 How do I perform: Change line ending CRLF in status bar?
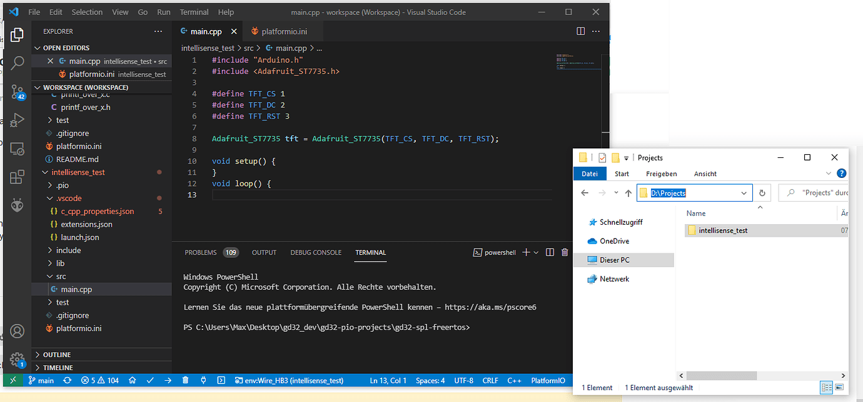pyautogui.click(x=490, y=380)
